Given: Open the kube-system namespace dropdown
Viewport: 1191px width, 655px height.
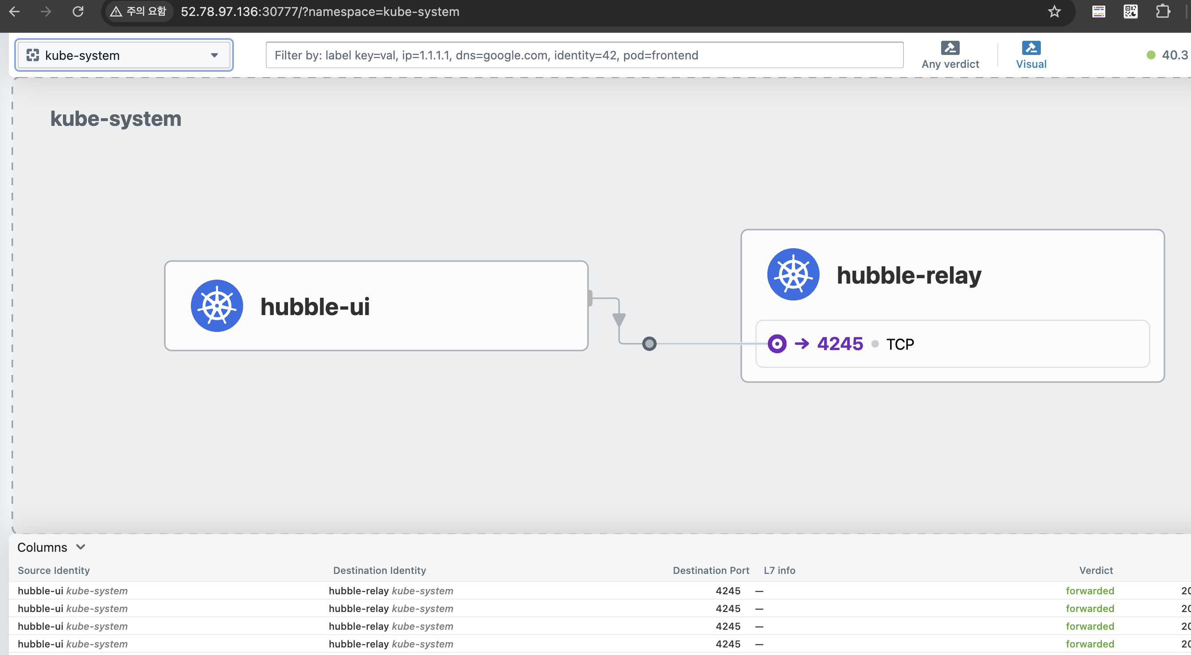Looking at the screenshot, I should click(x=124, y=55).
